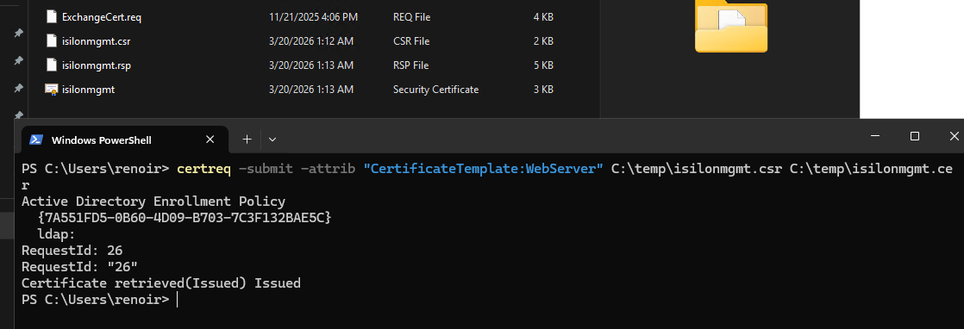Switch to the Windows PowerShell tab

coord(125,140)
